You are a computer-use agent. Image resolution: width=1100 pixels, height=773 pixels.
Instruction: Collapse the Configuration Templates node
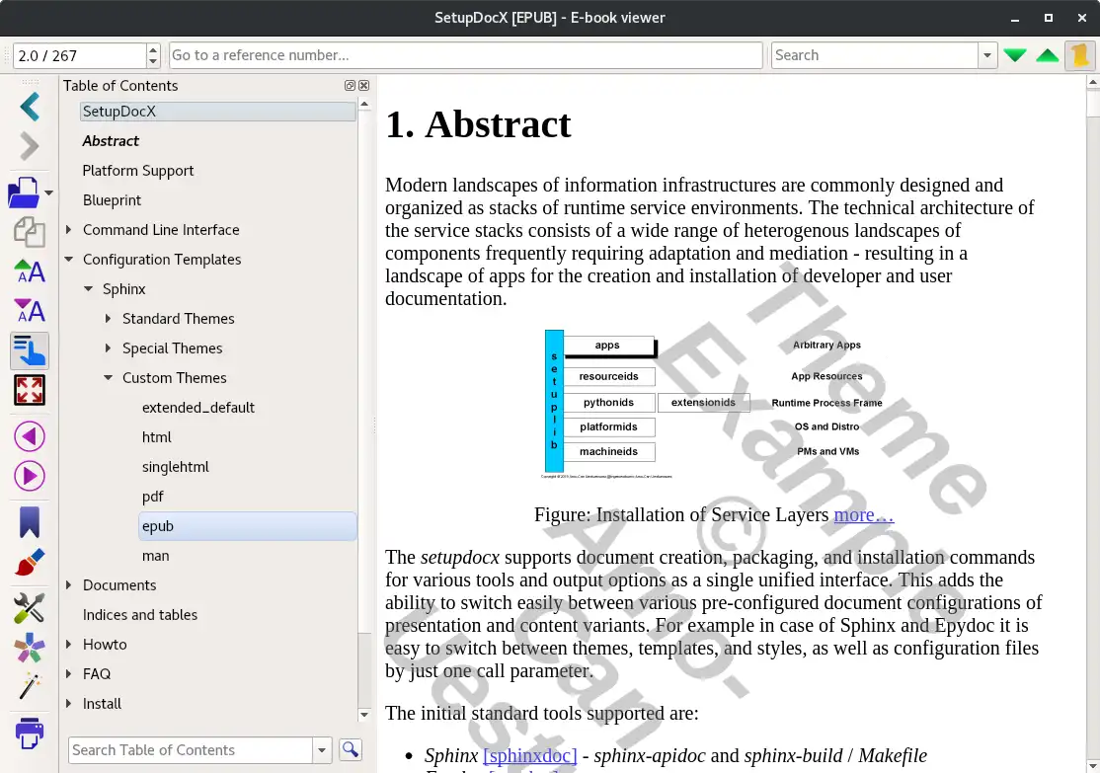coord(69,260)
